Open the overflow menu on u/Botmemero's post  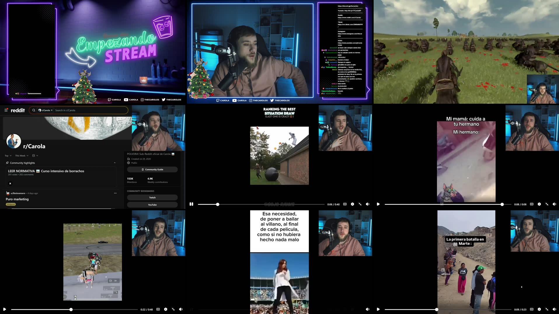tap(115, 193)
